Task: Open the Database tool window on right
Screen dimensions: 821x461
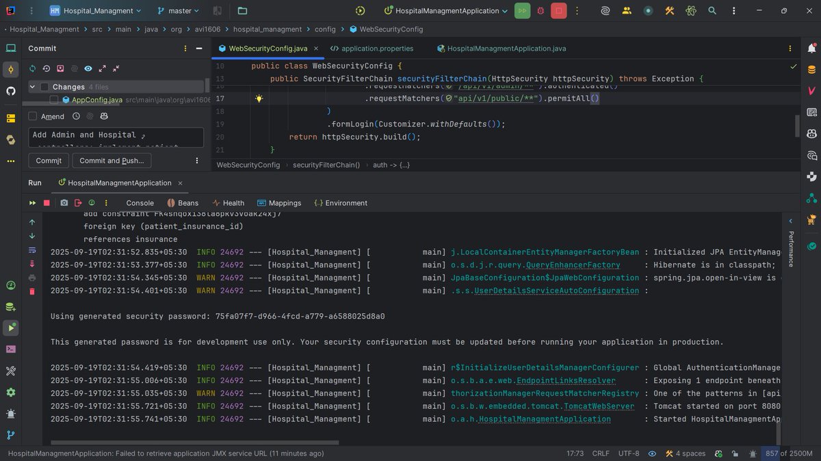Action: (x=811, y=70)
